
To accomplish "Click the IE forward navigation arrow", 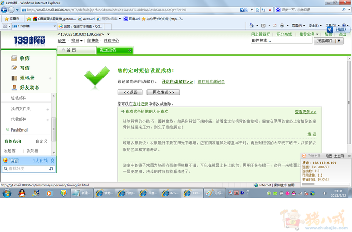I will pyautogui.click(x=11, y=10).
